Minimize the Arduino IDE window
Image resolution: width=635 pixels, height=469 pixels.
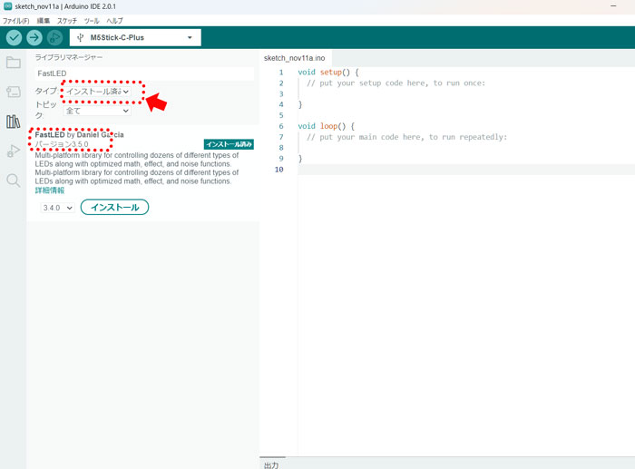613,6
